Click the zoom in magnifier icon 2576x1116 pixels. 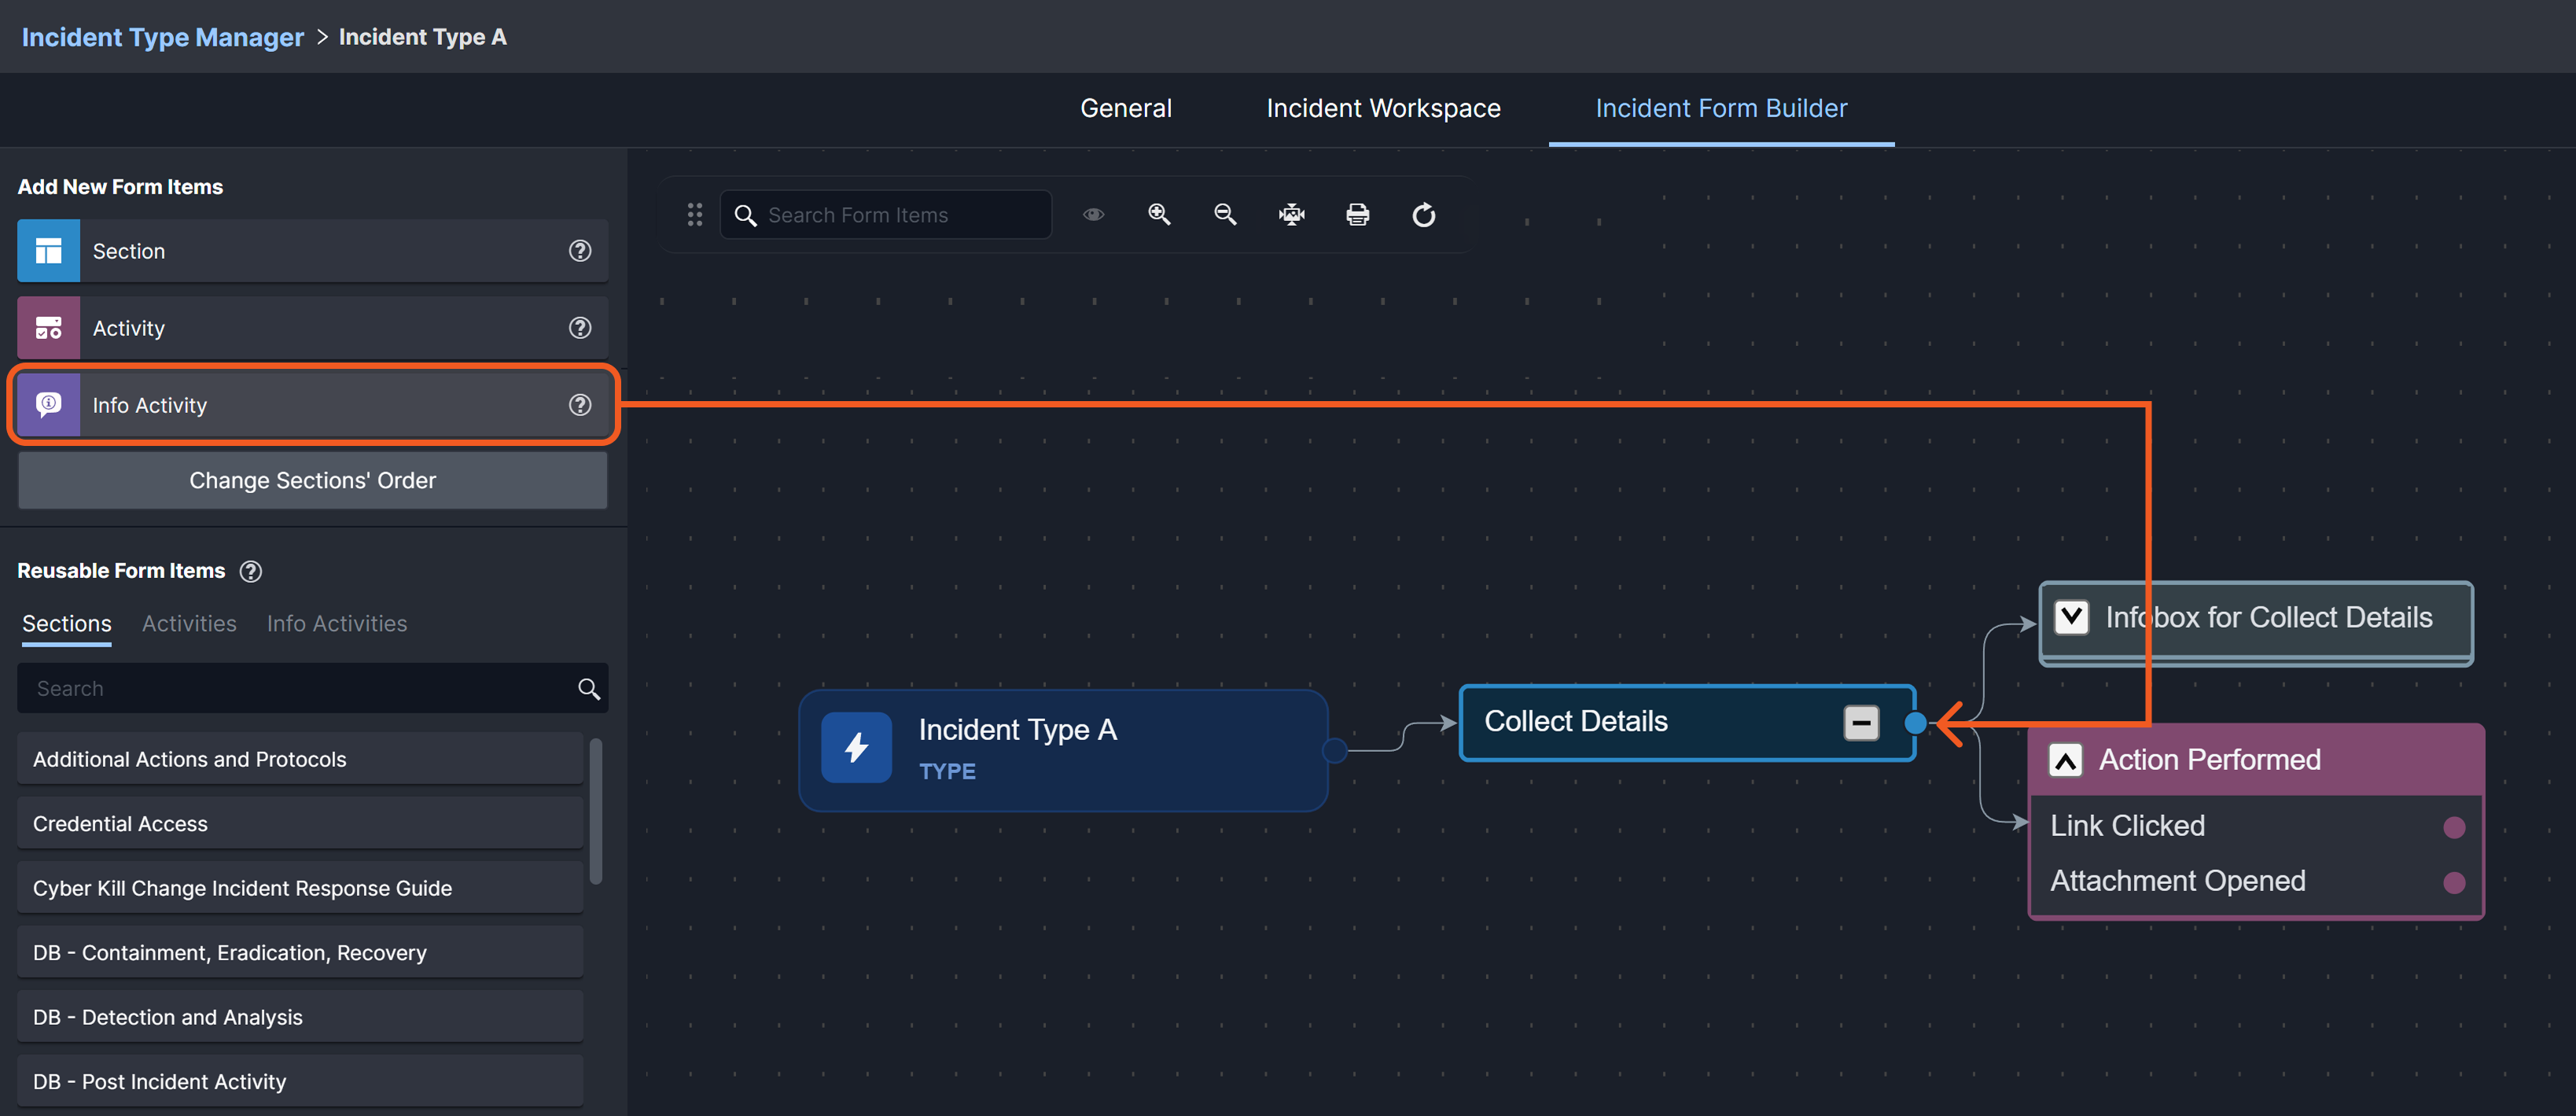(1159, 214)
